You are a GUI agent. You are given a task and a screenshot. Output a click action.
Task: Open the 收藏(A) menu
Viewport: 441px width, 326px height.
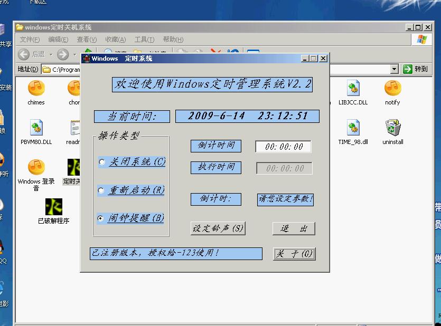pyautogui.click(x=116, y=40)
